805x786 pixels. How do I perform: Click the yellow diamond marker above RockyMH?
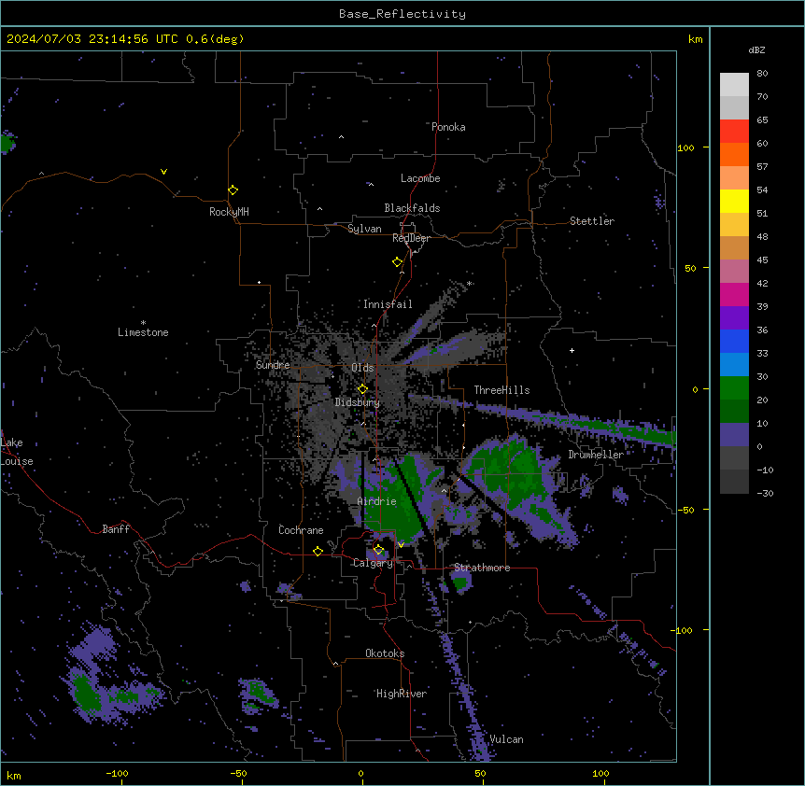point(233,189)
